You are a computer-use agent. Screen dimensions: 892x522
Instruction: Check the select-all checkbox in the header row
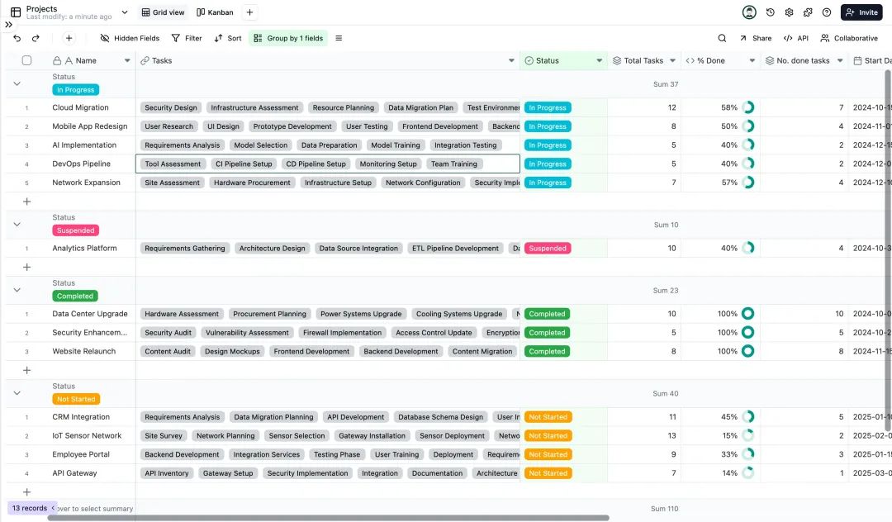click(x=26, y=60)
